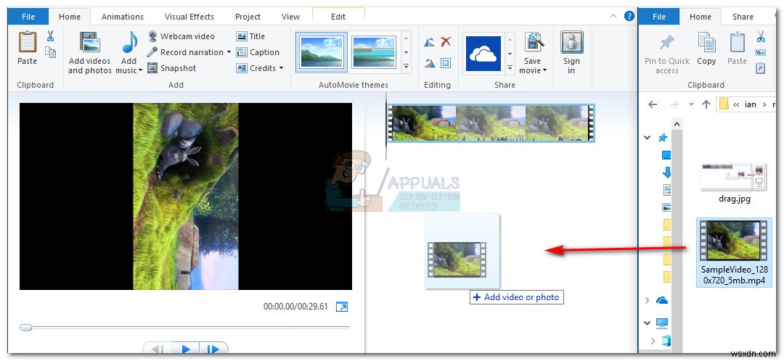Open recent locations dropdown in Explorer

[692, 104]
